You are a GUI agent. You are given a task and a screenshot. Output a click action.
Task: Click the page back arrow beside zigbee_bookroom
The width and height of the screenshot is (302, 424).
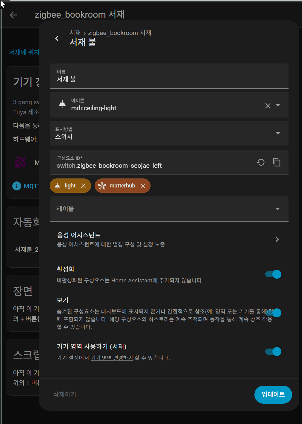coord(13,15)
